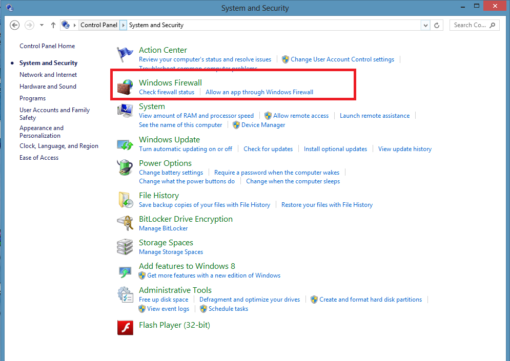Restore your files with File History
Viewport: 510px width, 361px height.
[x=327, y=205]
